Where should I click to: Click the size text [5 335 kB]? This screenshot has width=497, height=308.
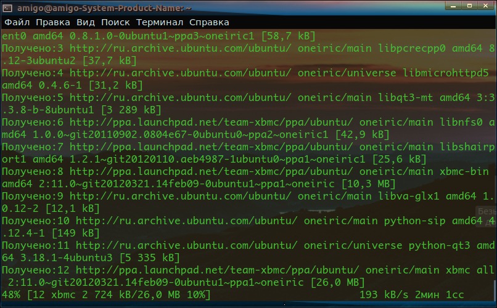(x=150, y=258)
